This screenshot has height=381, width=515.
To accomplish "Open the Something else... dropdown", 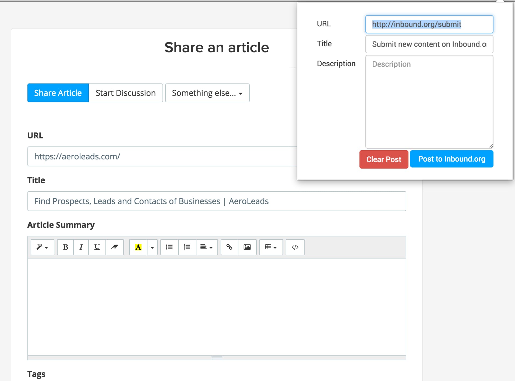I will tap(207, 93).
